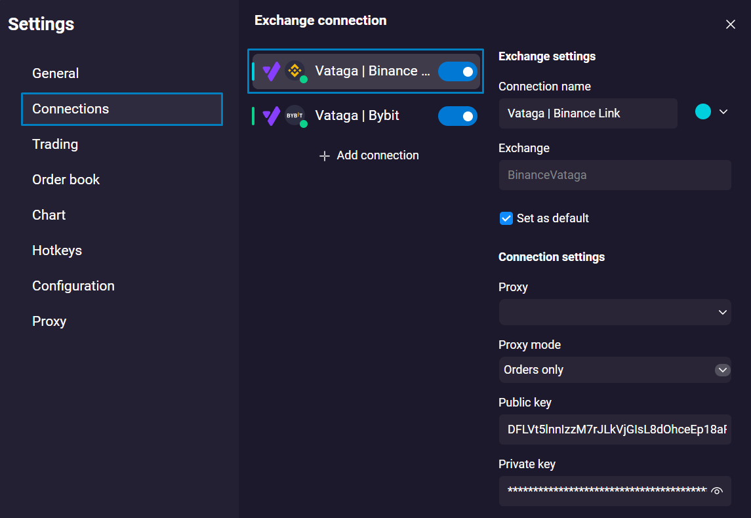The height and width of the screenshot is (518, 751).
Task: Open the Proxy mode dropdown showing Orders only
Action: point(615,370)
